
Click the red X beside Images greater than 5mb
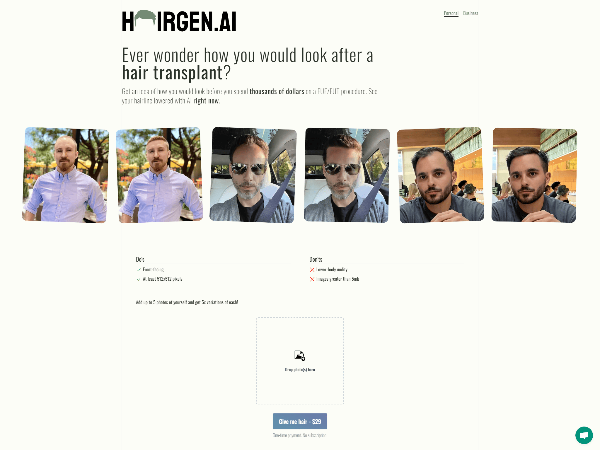pos(312,279)
